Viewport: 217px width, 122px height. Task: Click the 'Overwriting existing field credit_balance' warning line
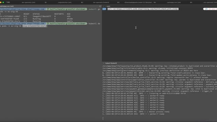click(x=154, y=73)
